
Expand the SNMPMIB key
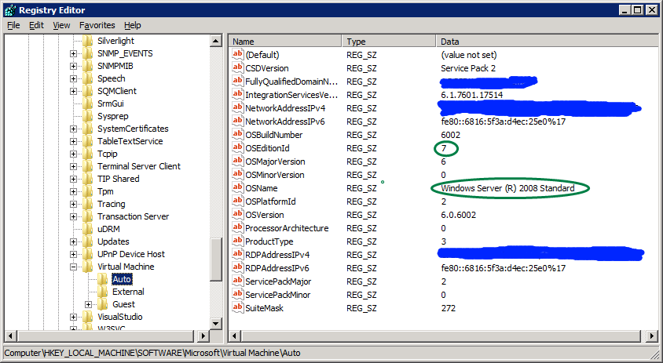74,67
